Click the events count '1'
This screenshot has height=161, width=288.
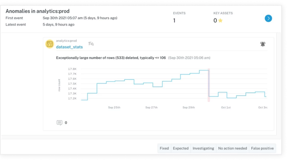[174, 21]
